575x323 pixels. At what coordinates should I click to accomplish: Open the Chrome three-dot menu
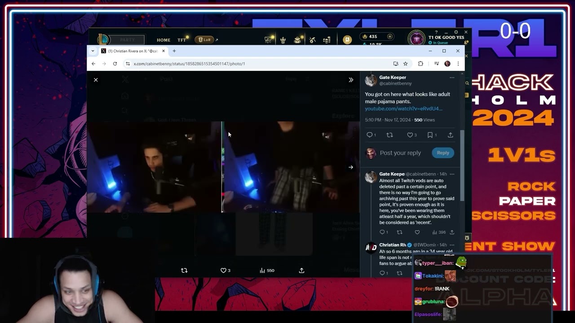(458, 64)
